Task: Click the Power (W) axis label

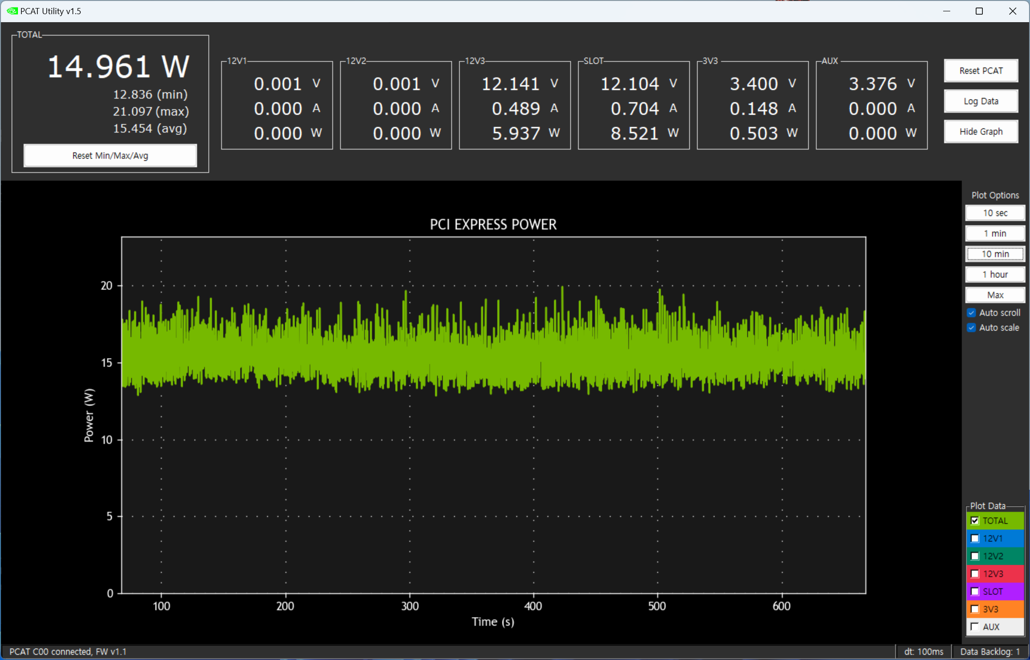Action: (89, 415)
